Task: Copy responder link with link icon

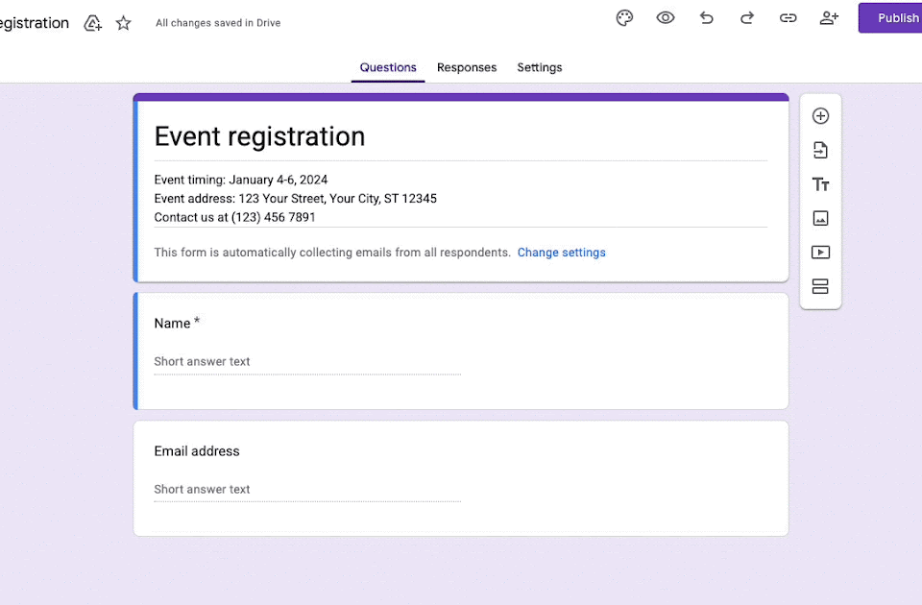Action: point(788,18)
